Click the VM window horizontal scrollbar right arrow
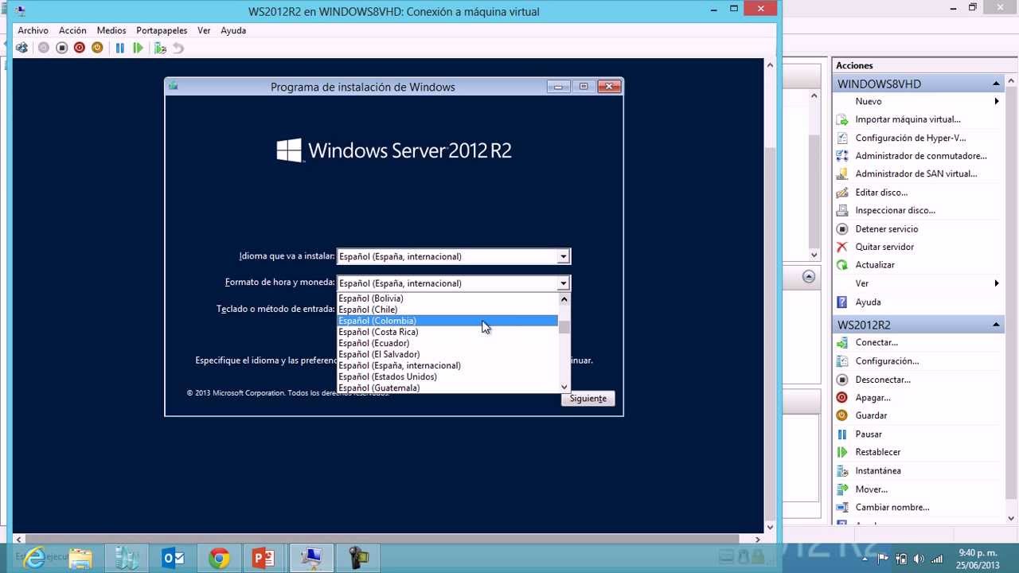The width and height of the screenshot is (1019, 573). click(756, 539)
